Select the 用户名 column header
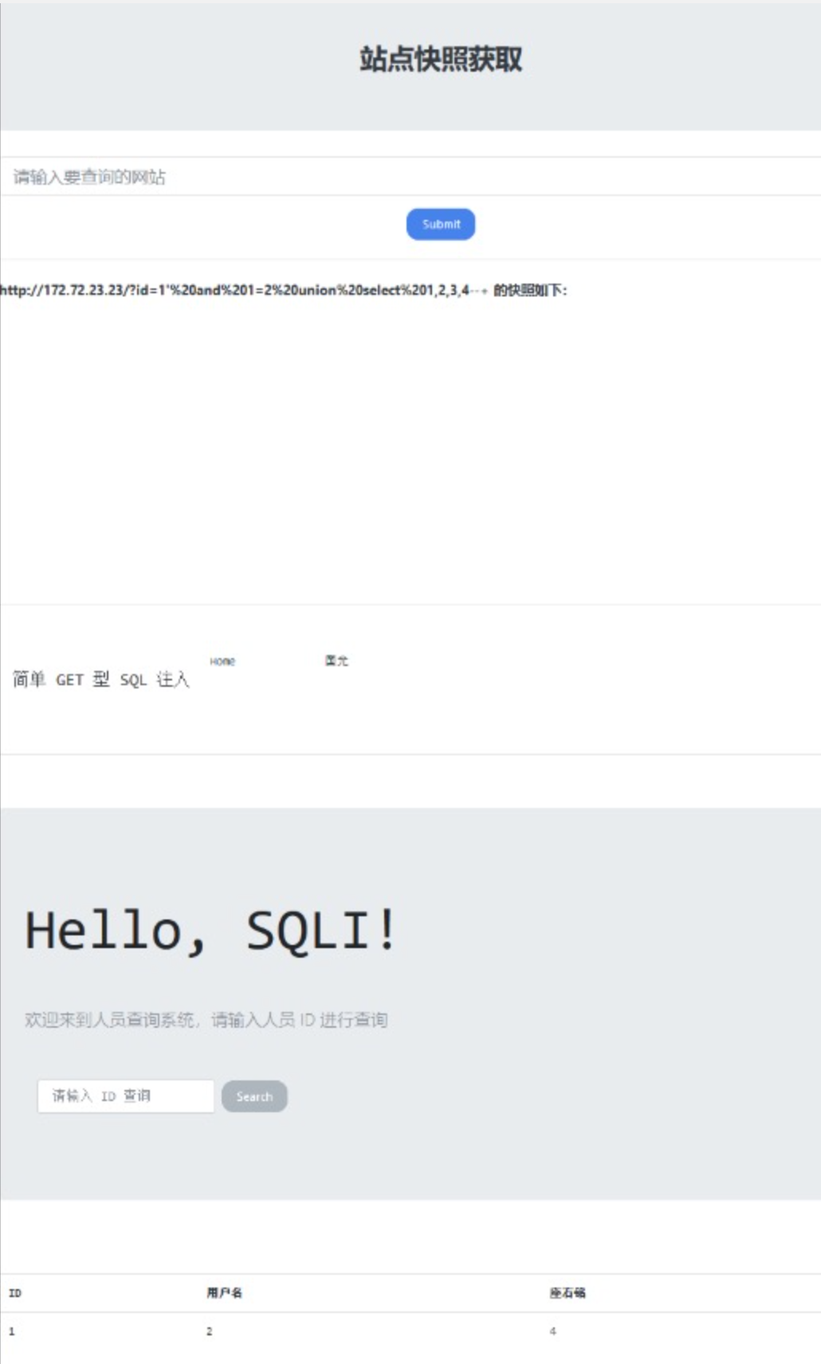 (x=224, y=1293)
